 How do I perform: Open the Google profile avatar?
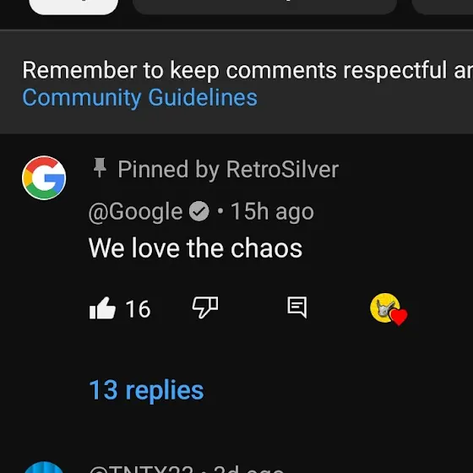(x=44, y=177)
